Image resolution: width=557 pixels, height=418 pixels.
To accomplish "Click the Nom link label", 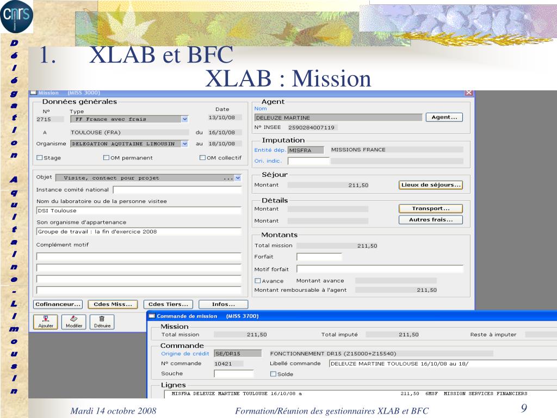I will pos(261,108).
